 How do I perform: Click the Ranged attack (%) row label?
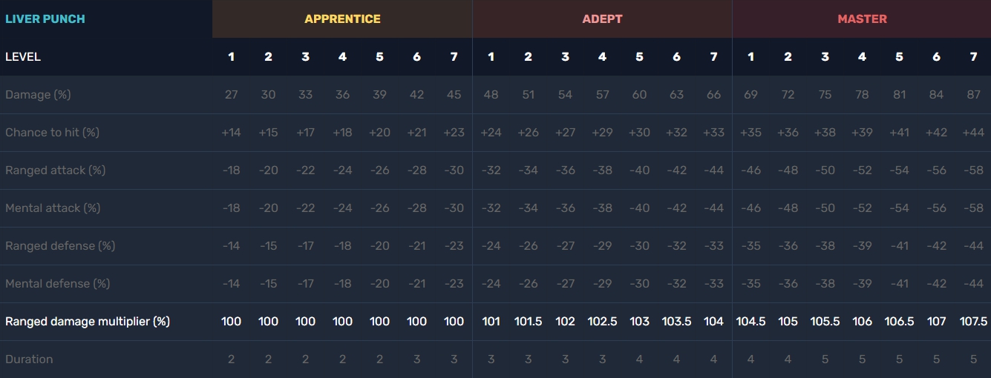[55, 170]
